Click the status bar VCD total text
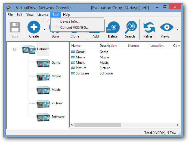189x143 pixels. [160, 133]
